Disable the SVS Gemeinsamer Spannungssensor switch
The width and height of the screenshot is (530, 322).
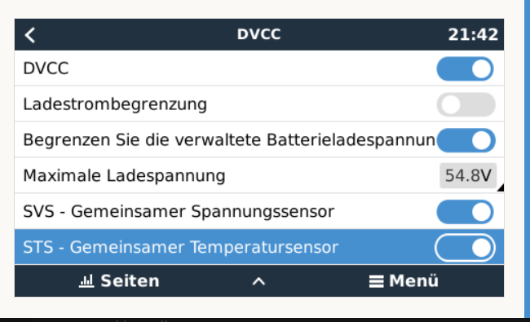pyautogui.click(x=465, y=212)
